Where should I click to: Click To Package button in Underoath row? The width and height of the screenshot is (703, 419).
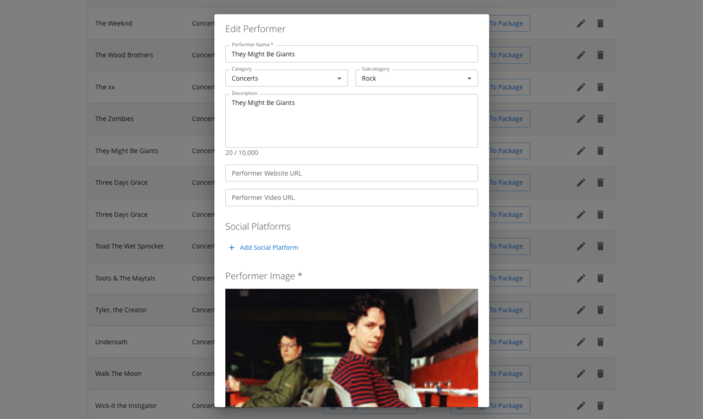pyautogui.click(x=509, y=342)
